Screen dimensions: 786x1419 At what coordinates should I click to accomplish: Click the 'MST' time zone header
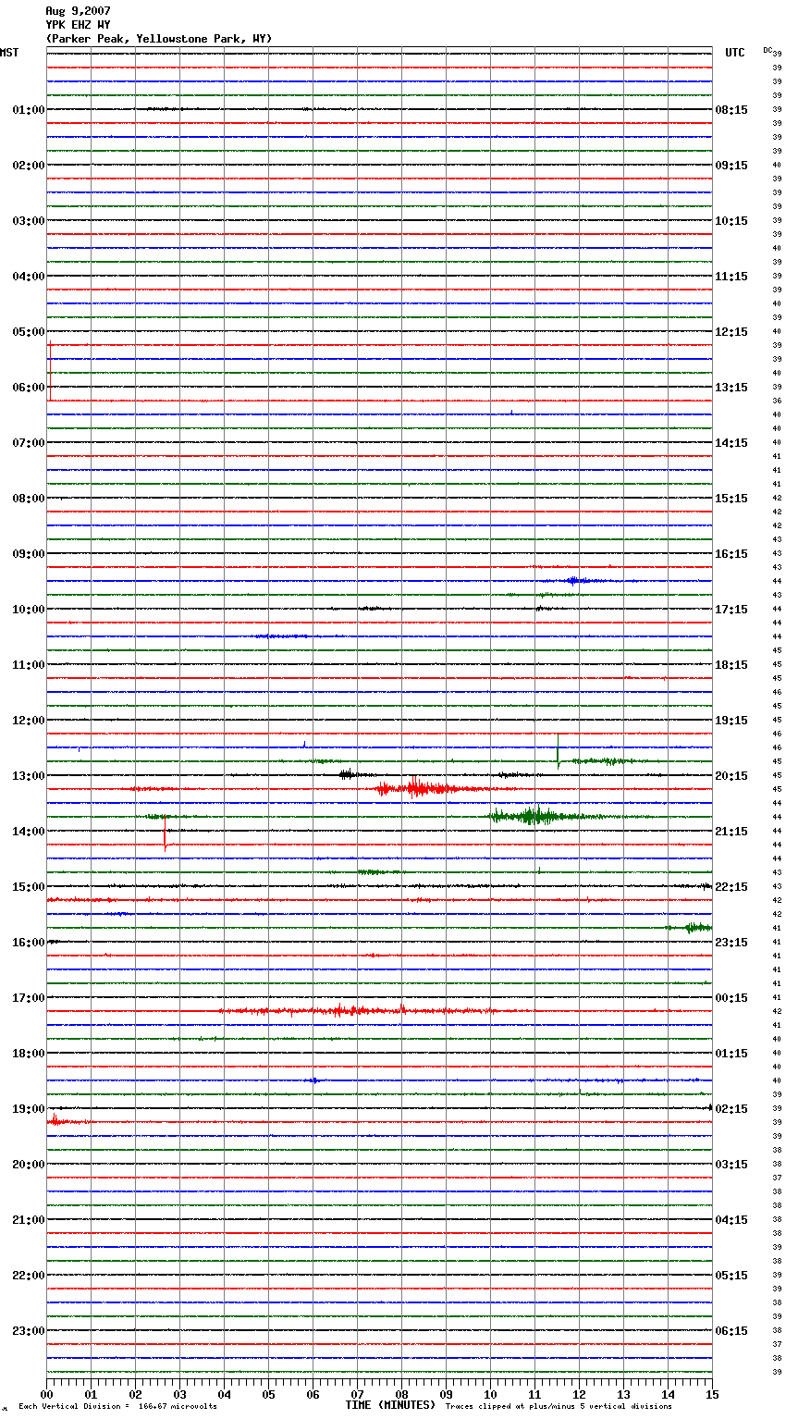click(x=9, y=53)
